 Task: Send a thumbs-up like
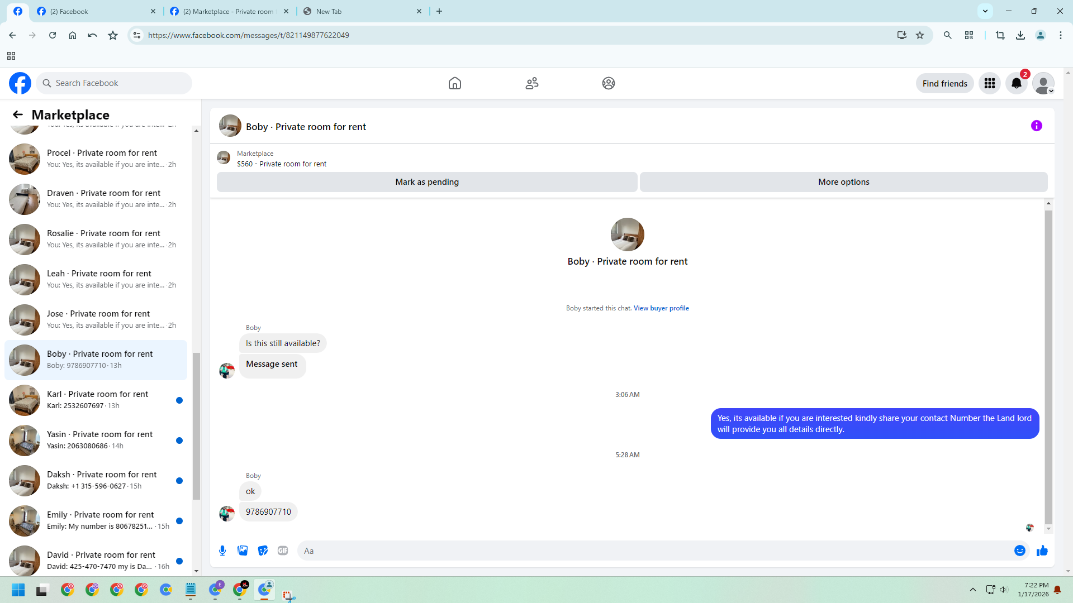coord(1042,551)
